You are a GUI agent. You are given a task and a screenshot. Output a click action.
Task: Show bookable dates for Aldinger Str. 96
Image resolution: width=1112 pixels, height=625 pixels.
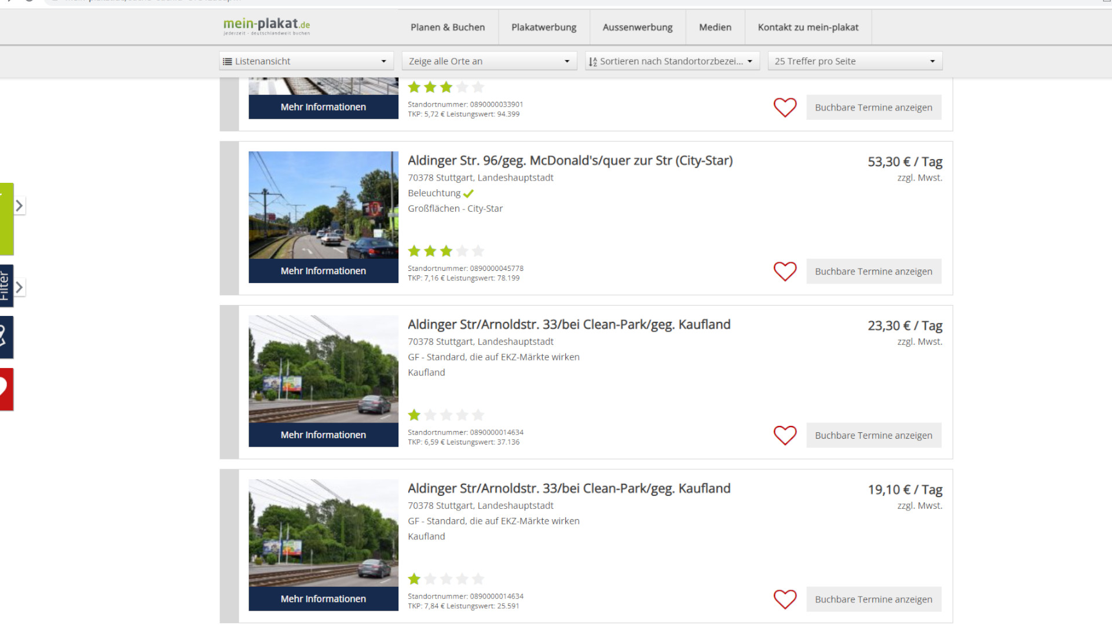(x=873, y=271)
